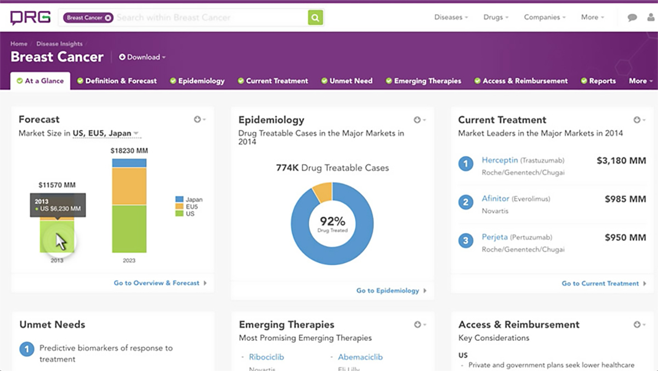The height and width of the screenshot is (371, 658).
Task: Click the Search within Breast Cancer field
Action: [211, 18]
